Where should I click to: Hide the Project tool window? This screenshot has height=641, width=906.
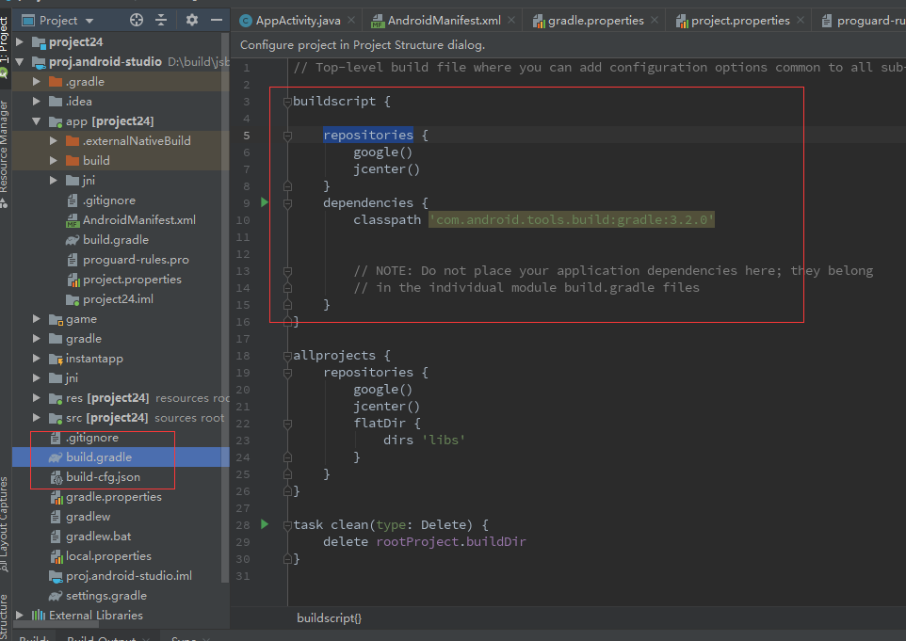coord(215,20)
